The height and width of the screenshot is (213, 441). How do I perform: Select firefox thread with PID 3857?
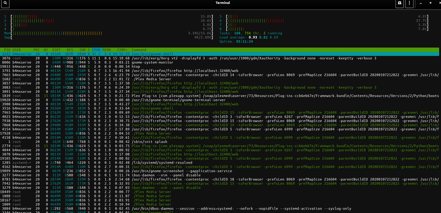click(x=220, y=84)
